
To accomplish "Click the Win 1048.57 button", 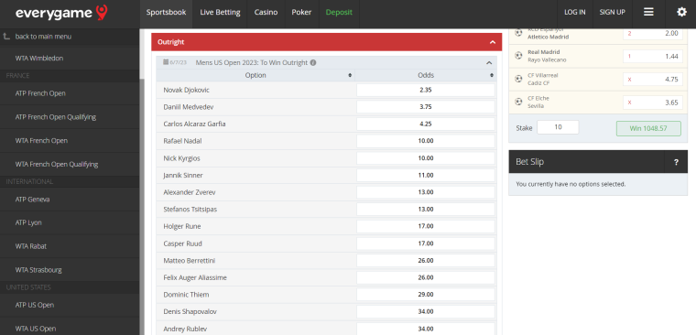I will pyautogui.click(x=648, y=128).
